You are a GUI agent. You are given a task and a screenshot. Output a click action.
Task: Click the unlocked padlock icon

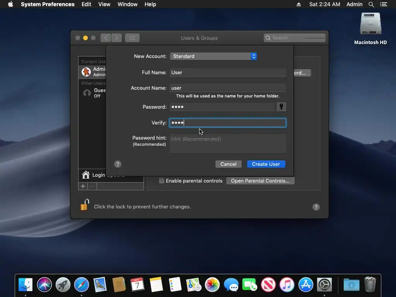[x=85, y=205]
